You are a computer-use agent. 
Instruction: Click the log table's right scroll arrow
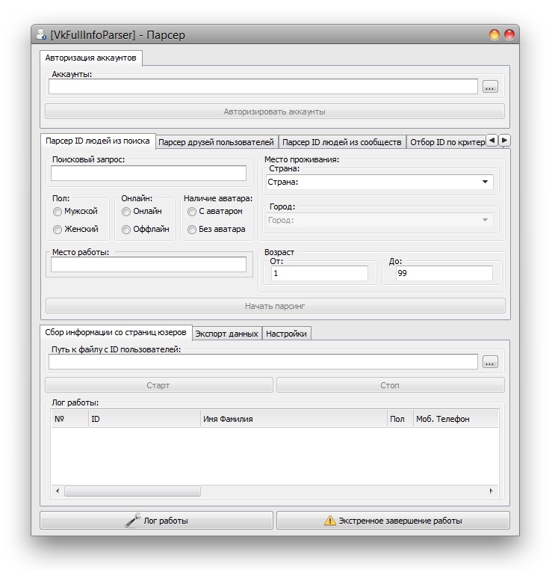(x=491, y=491)
